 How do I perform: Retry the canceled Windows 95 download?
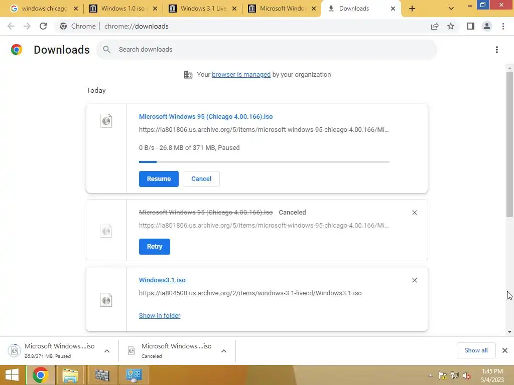[155, 247]
